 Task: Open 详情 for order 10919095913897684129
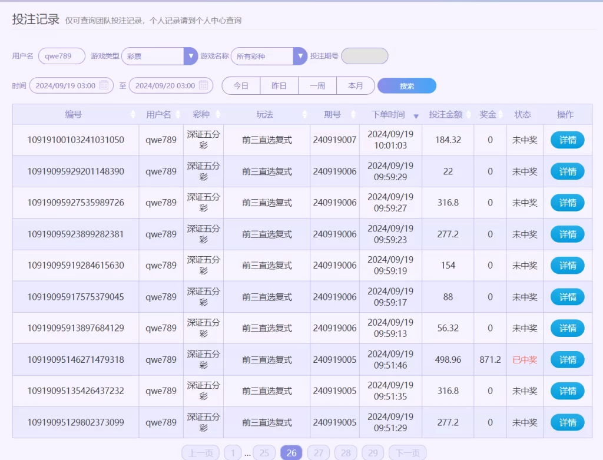coord(568,328)
